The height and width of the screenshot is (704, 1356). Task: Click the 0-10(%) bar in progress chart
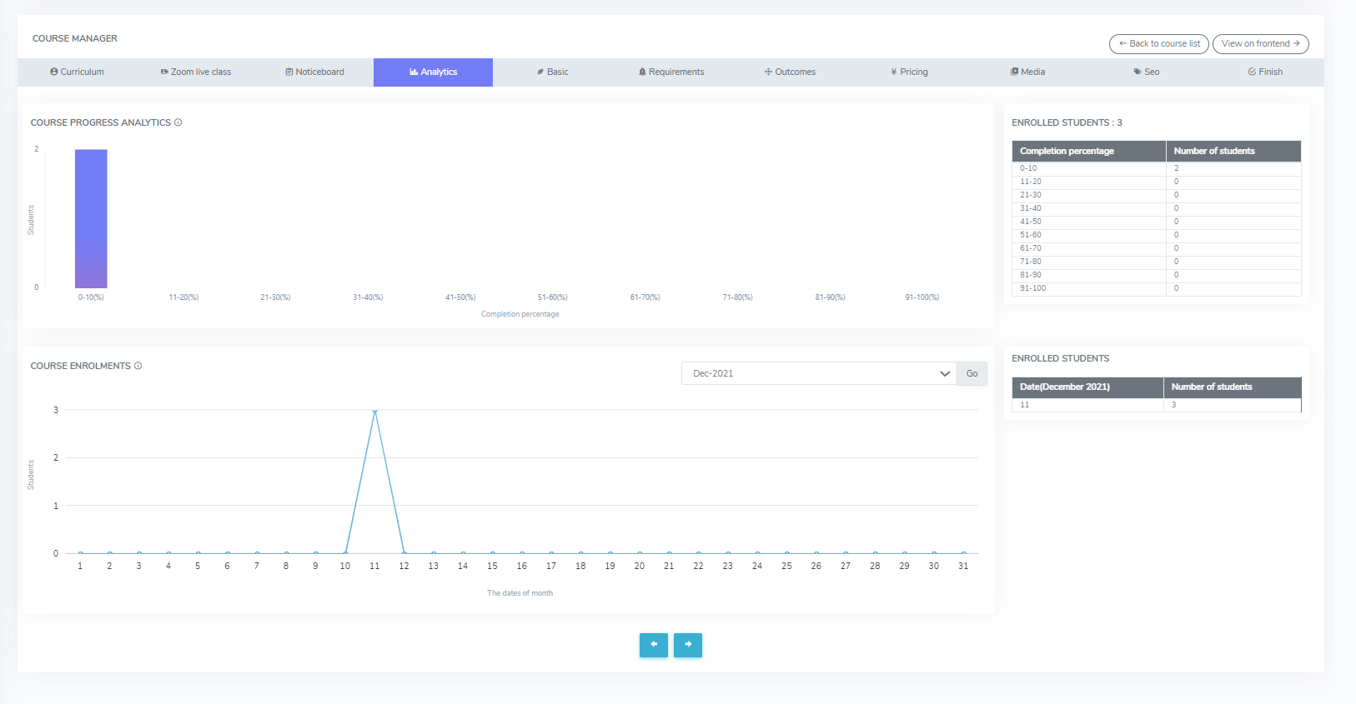point(91,218)
